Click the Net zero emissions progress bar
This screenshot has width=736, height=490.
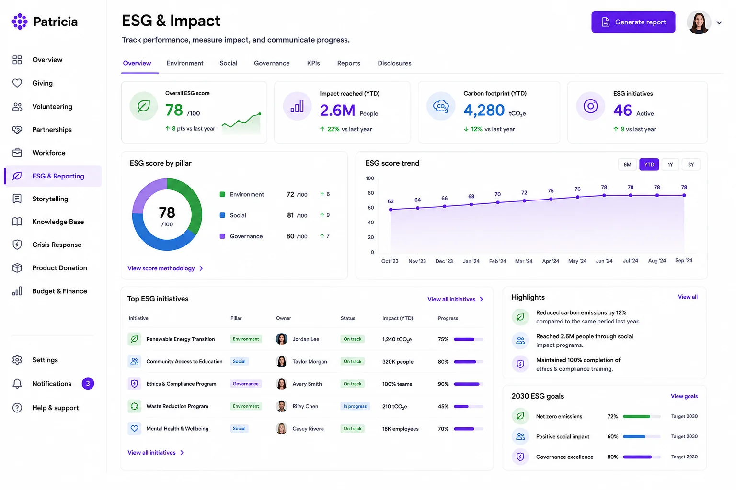click(x=642, y=417)
